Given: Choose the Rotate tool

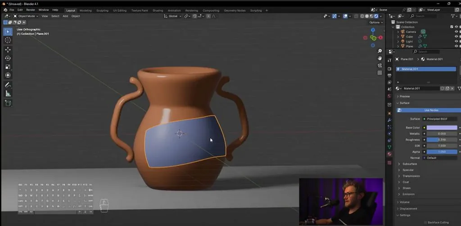Looking at the screenshot, I should pos(8,58).
